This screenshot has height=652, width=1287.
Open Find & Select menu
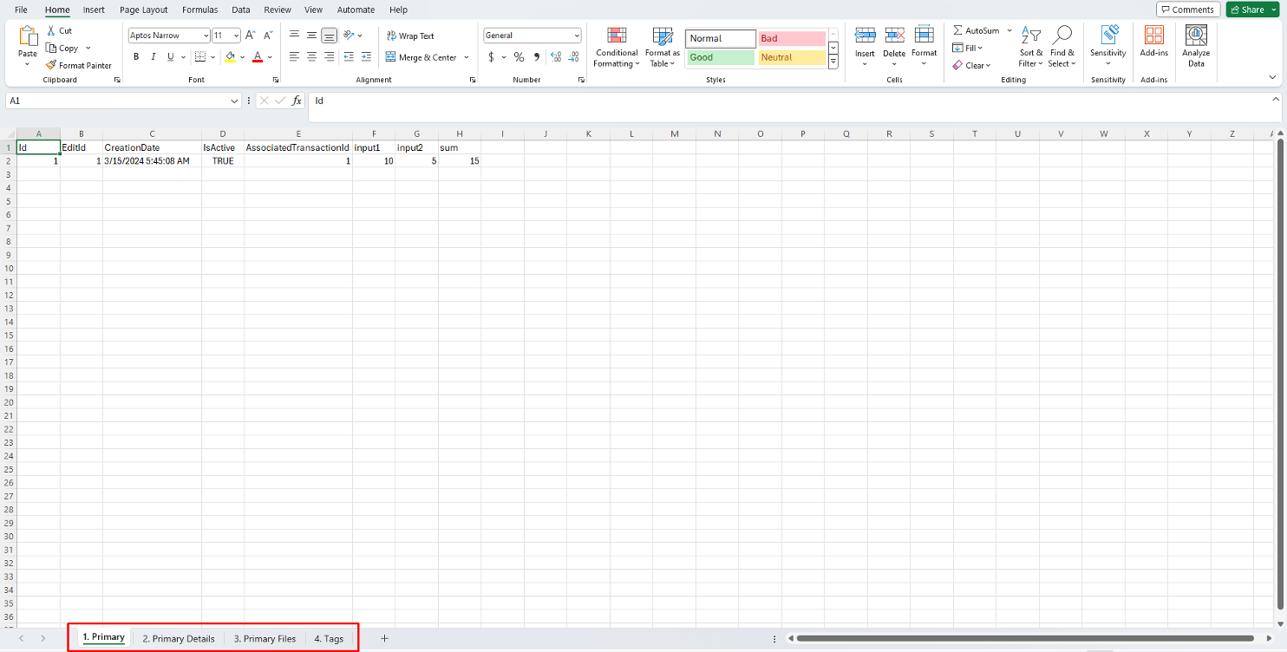coord(1062,47)
